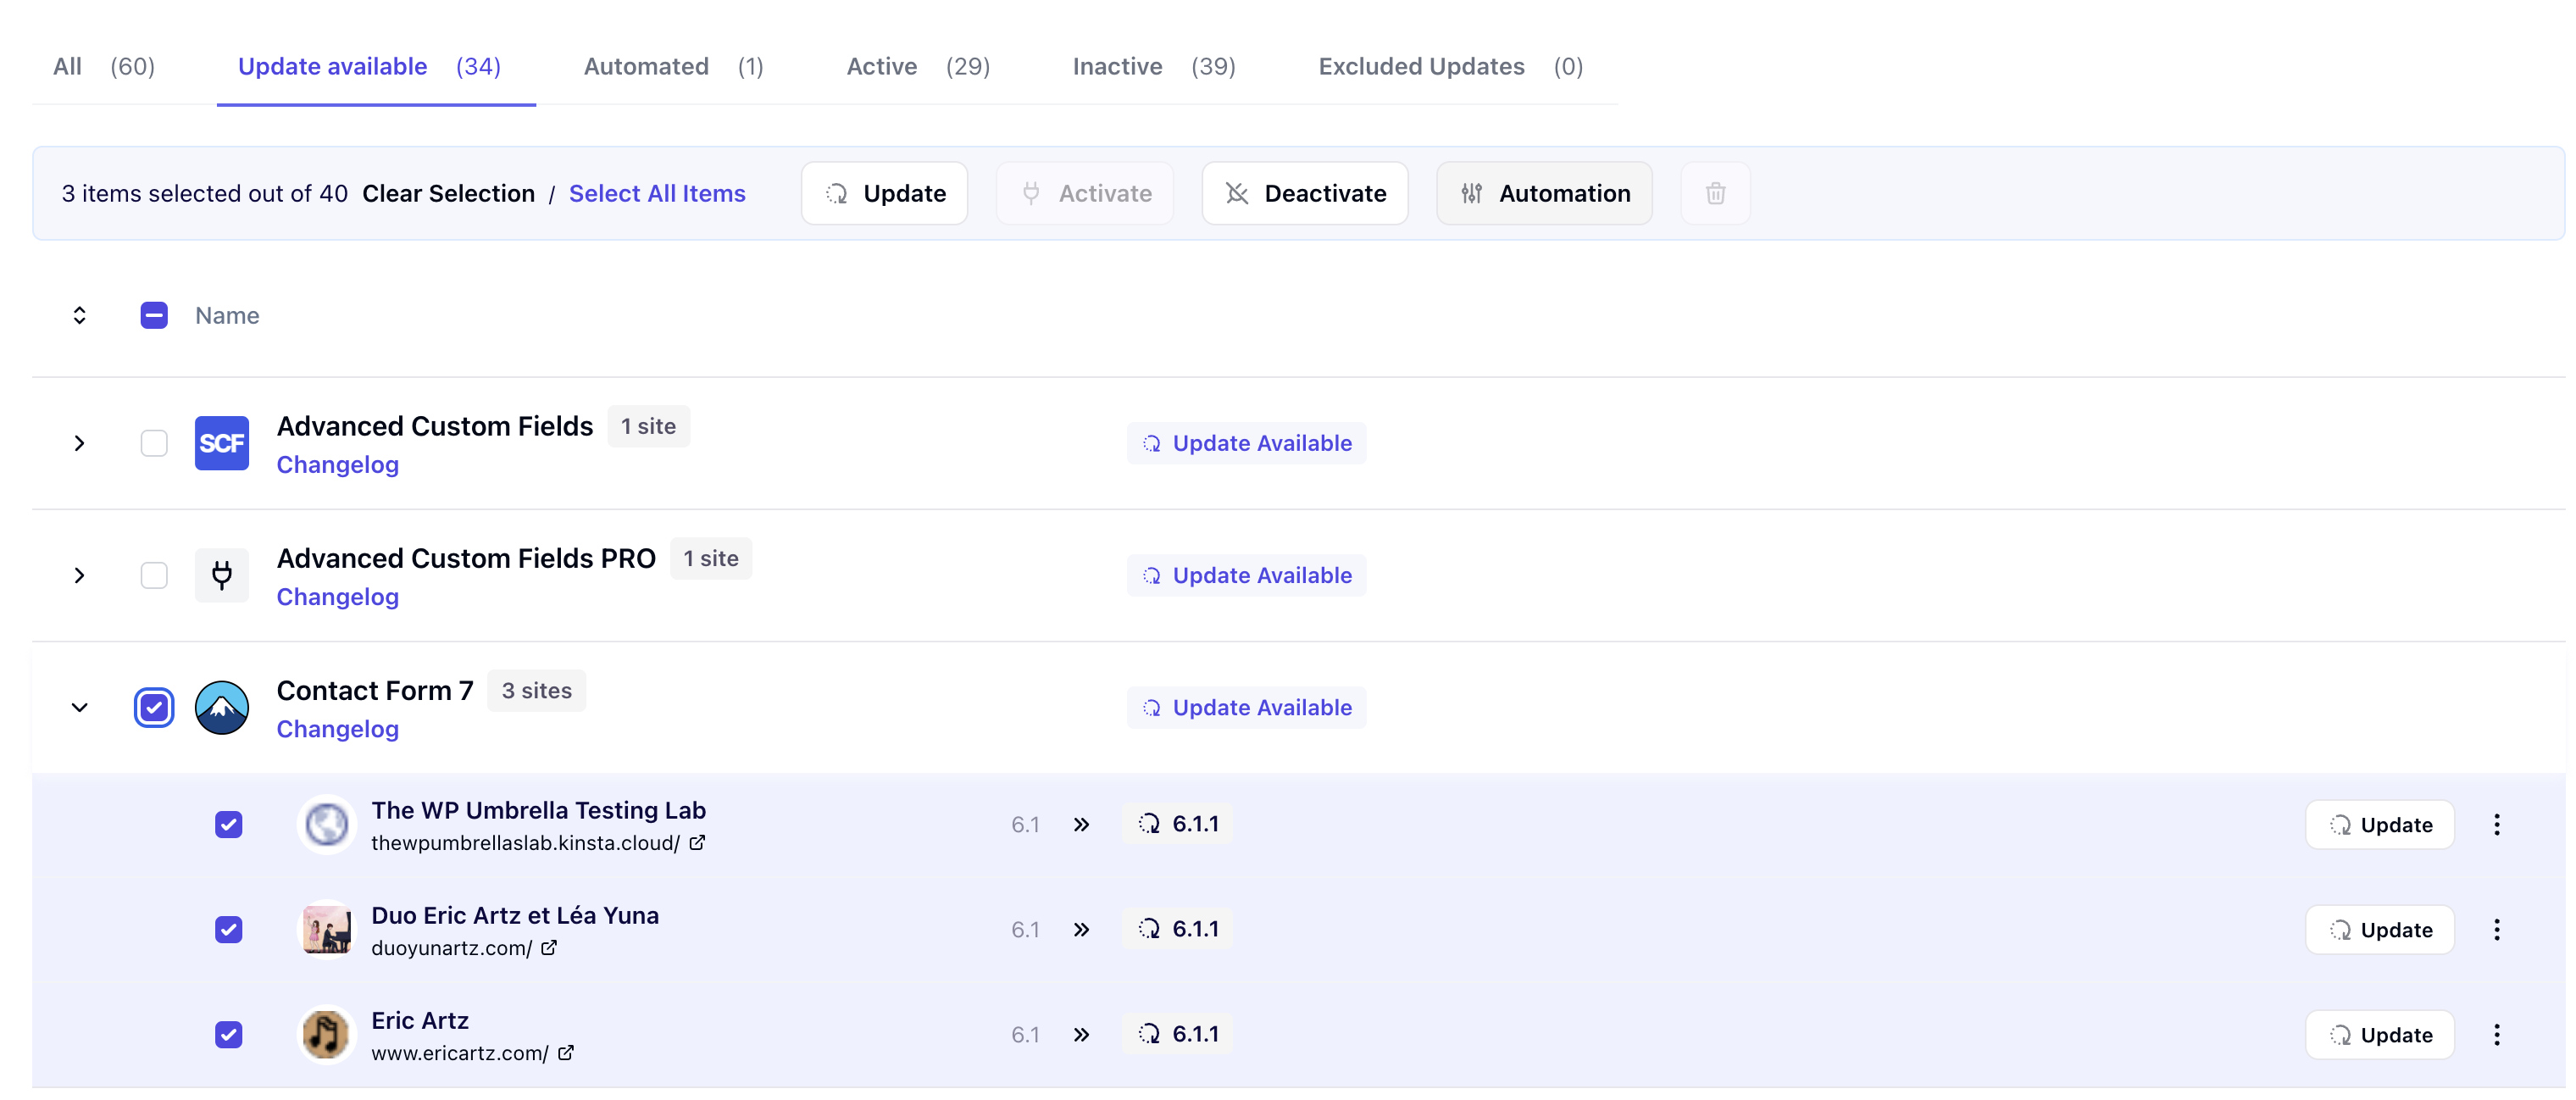
Task: Click the Activate bulk action button
Action: click(1085, 193)
